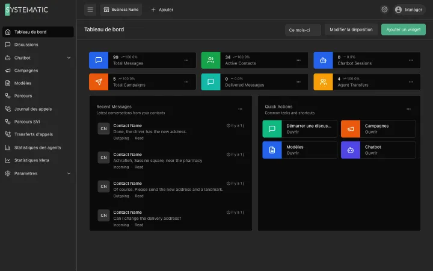This screenshot has width=433, height=271.
Task: Open Agent Transfers widget options menu
Action: 411,82
